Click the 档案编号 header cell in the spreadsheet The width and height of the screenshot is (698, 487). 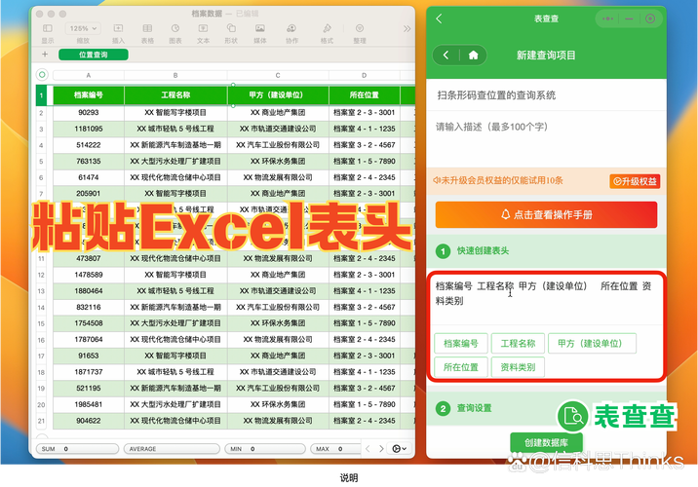coord(89,95)
